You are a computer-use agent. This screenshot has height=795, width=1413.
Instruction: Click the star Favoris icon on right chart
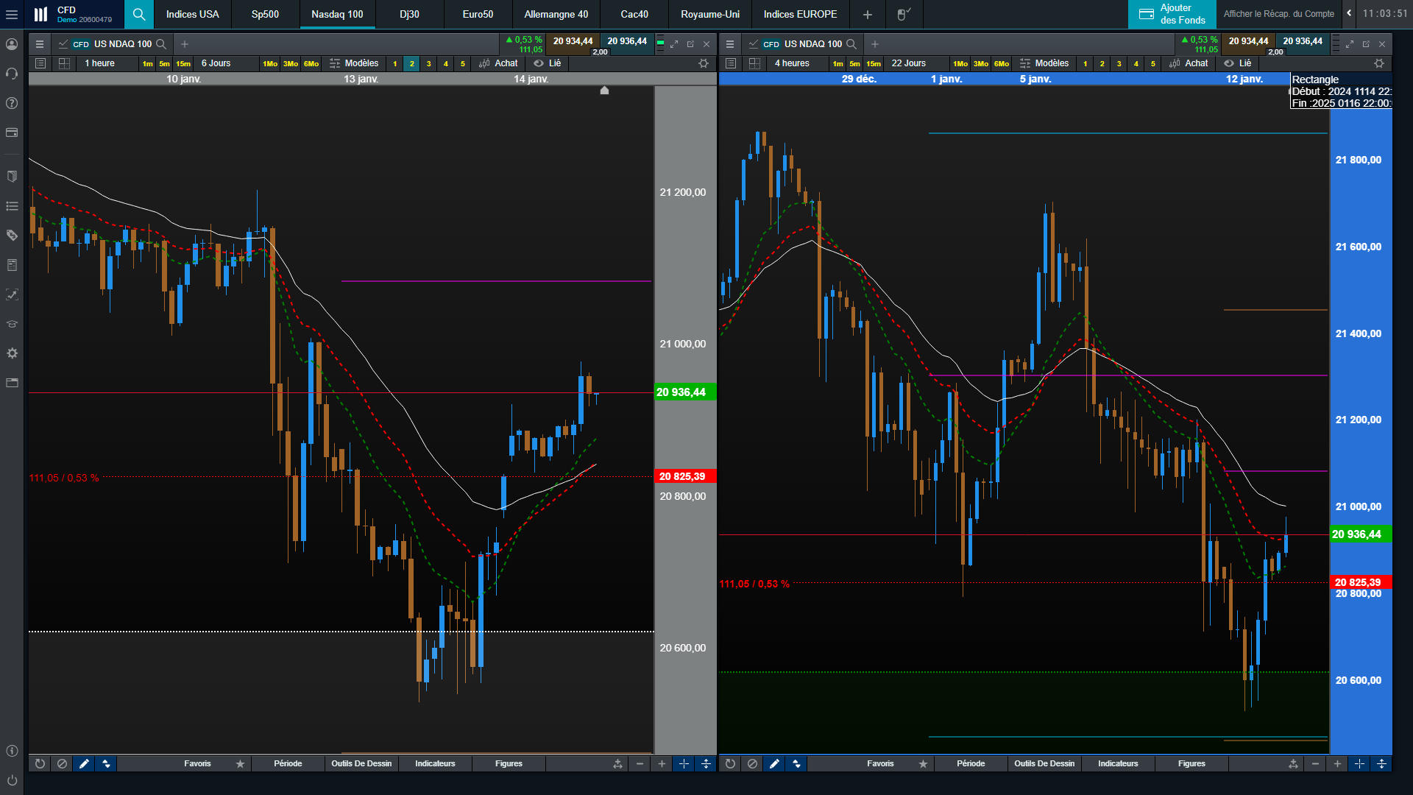click(923, 764)
